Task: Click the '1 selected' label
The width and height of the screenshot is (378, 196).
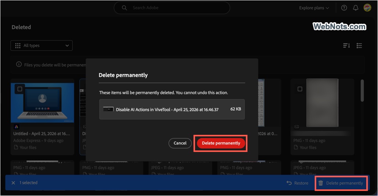Action: coord(29,183)
